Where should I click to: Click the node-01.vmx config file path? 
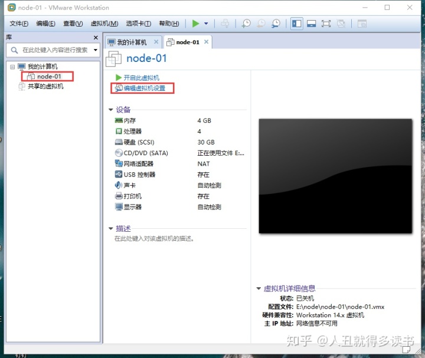click(x=340, y=307)
